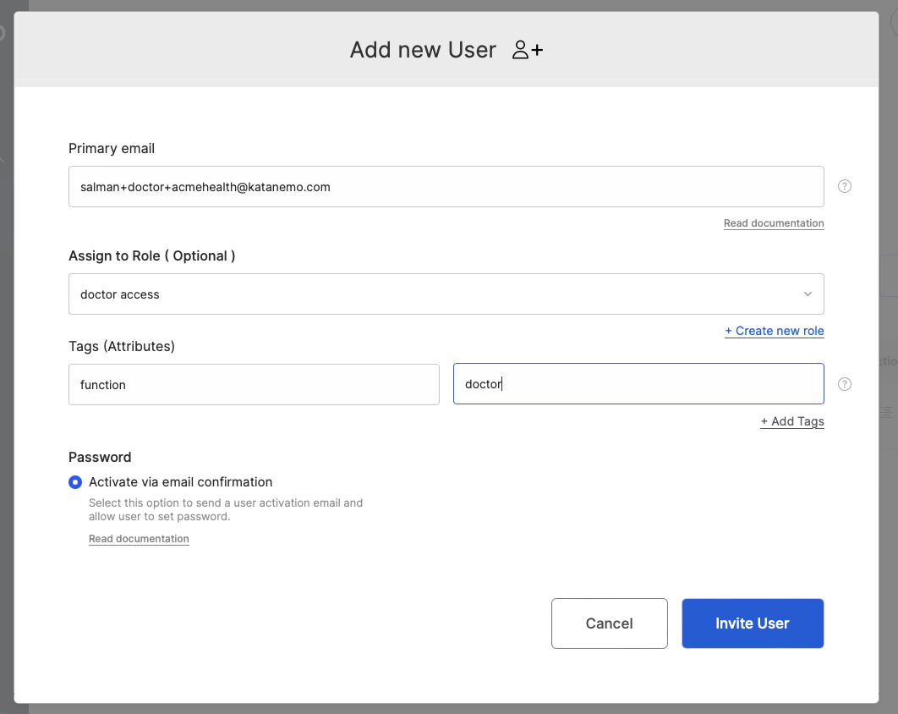The image size is (898, 714).
Task: Click help icon beside the Tags fields
Action: click(x=844, y=384)
